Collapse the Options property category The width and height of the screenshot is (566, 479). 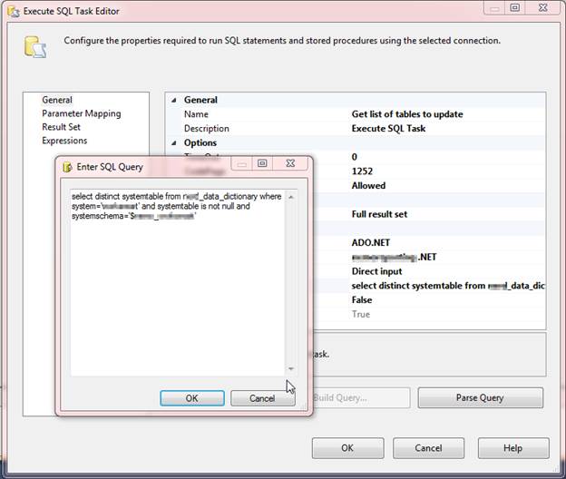174,142
